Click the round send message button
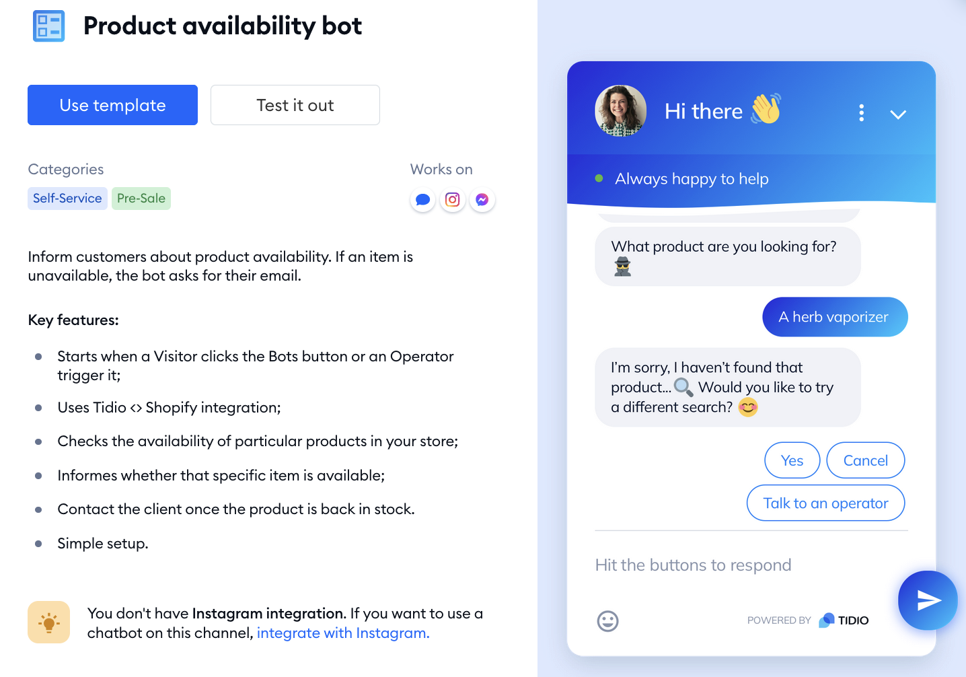This screenshot has width=966, height=677. [928, 600]
